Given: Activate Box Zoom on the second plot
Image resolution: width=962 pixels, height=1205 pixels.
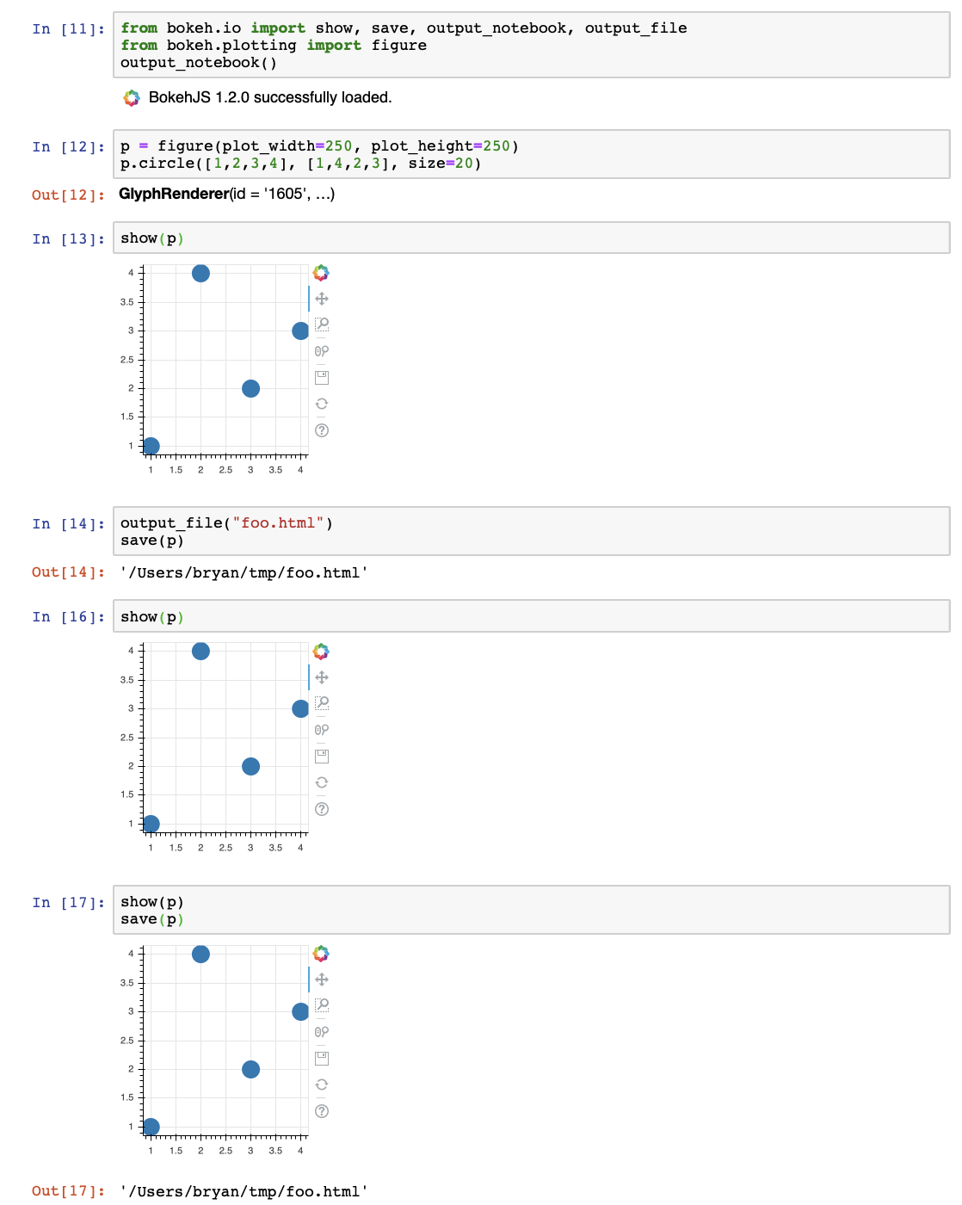Looking at the screenshot, I should click(x=323, y=703).
